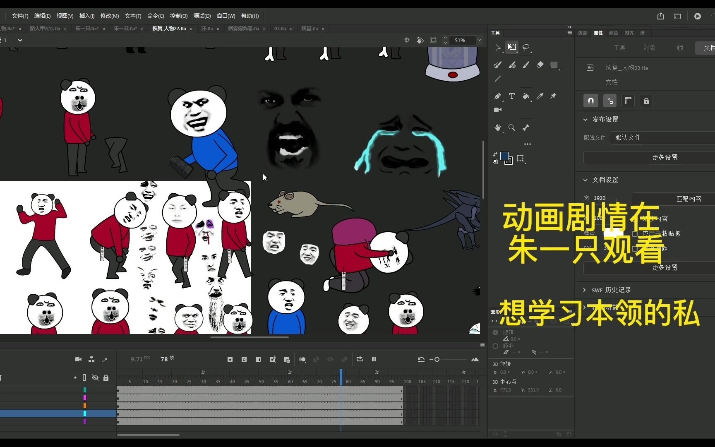Click 更多设置 under 发布设置

(665, 158)
